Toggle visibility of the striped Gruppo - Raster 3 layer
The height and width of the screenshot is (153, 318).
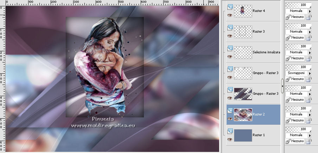230,98
